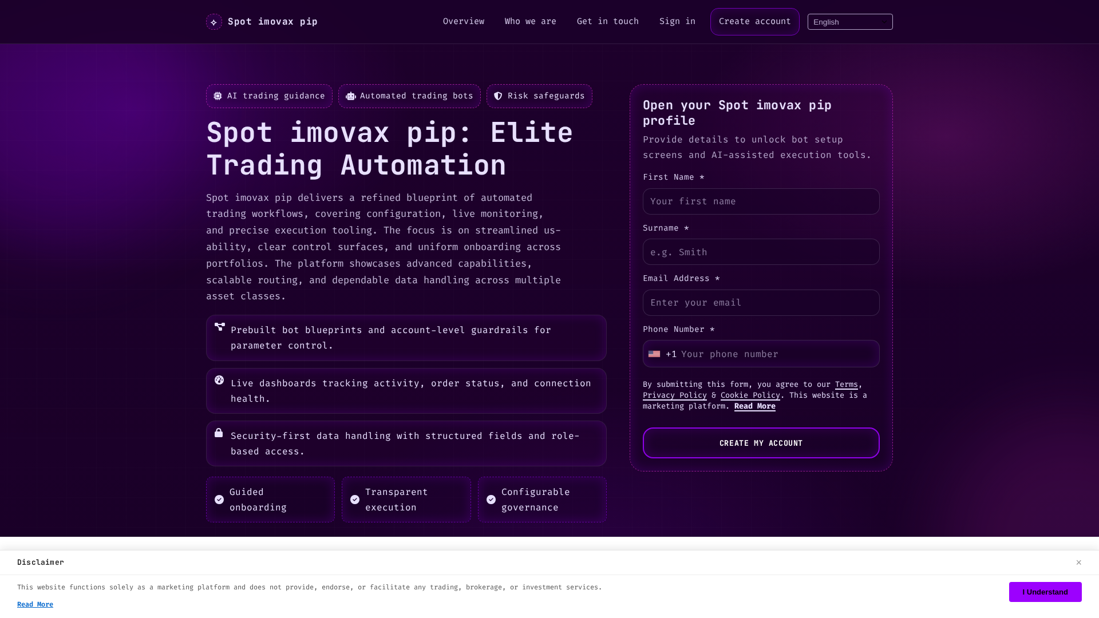Click the I Understand button

click(1045, 592)
